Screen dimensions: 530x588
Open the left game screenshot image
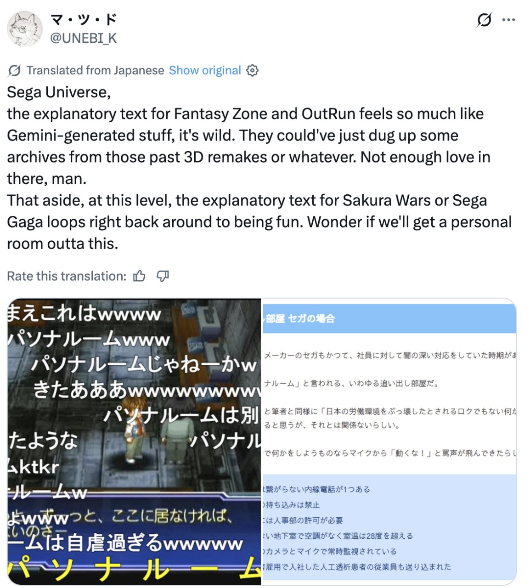[x=134, y=441]
